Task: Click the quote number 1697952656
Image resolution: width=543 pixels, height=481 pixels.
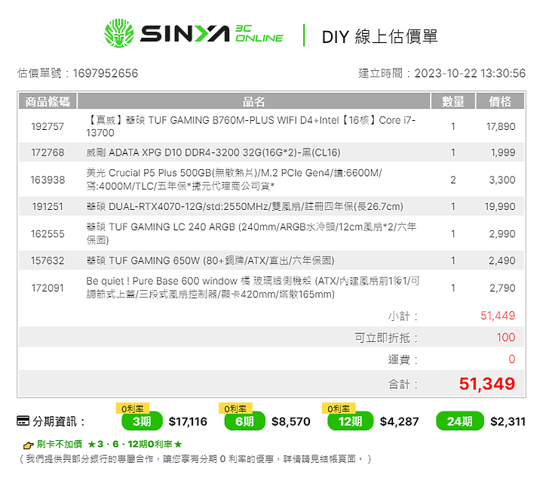Action: click(106, 73)
